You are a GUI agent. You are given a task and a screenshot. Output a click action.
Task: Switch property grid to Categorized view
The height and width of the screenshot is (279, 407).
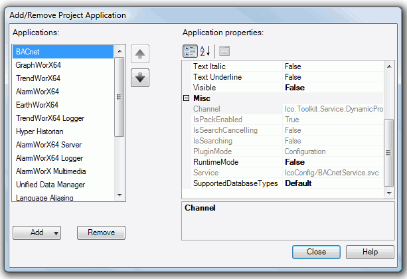point(190,51)
